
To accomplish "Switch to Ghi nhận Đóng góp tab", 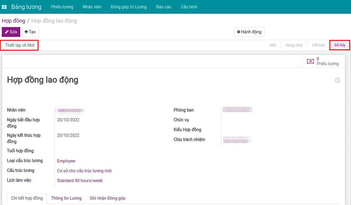I will tap(107, 198).
